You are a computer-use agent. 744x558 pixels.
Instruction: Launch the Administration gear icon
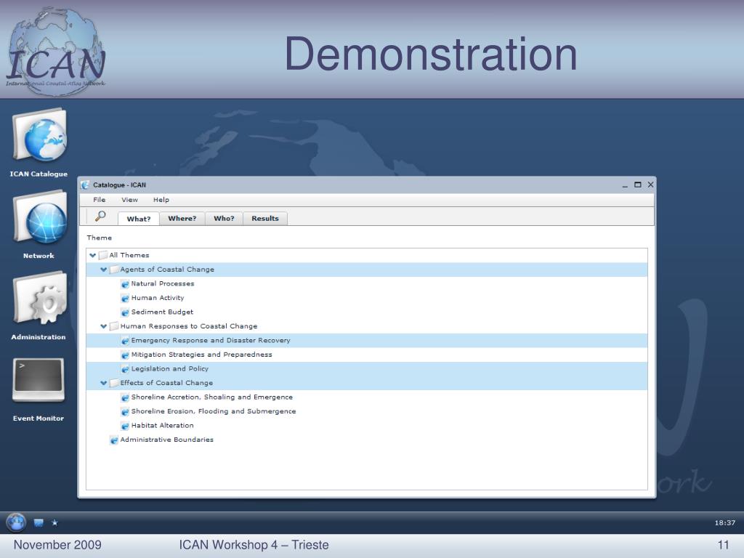tap(39, 299)
